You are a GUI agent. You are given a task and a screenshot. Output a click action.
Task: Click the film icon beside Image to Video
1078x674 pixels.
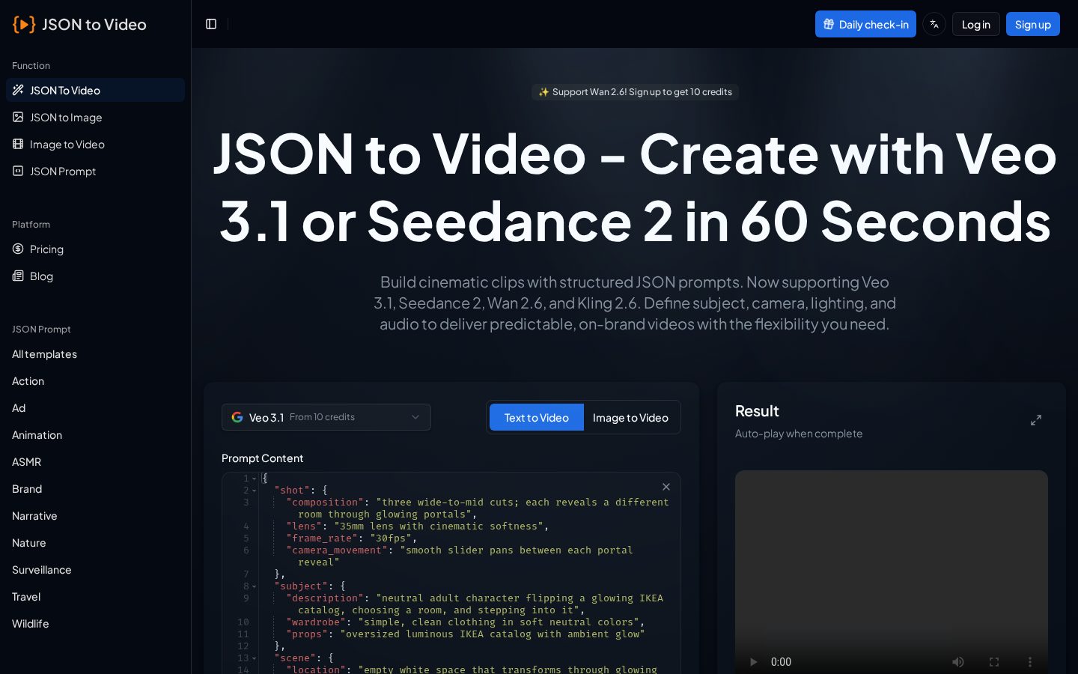[18, 144]
